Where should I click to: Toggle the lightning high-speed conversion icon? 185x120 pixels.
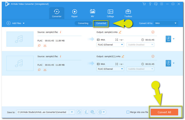[86, 112]
